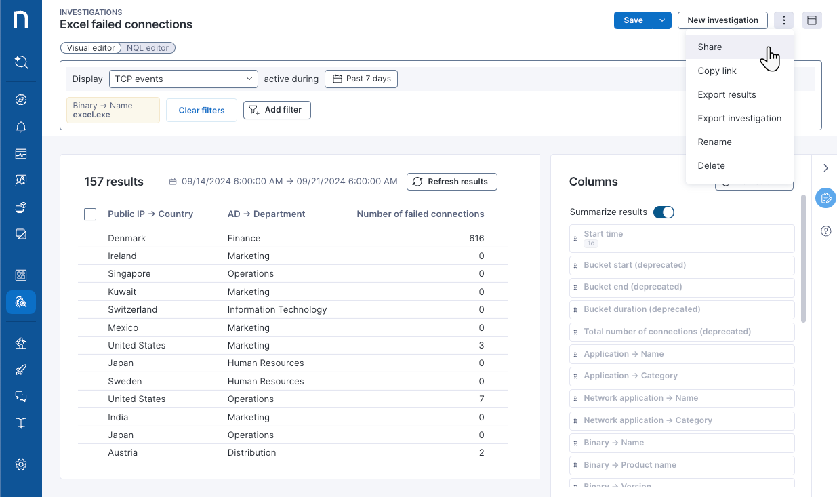Open the Past 7 days date picker
Screen dimensions: 837x497
click(x=361, y=79)
